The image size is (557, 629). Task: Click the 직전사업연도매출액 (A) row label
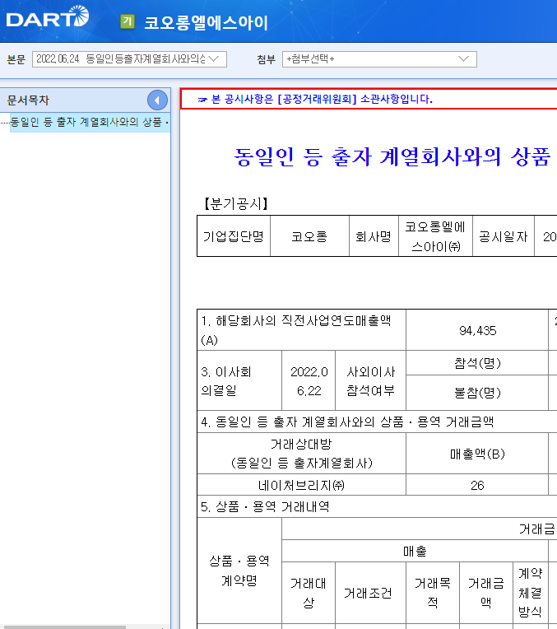302,330
